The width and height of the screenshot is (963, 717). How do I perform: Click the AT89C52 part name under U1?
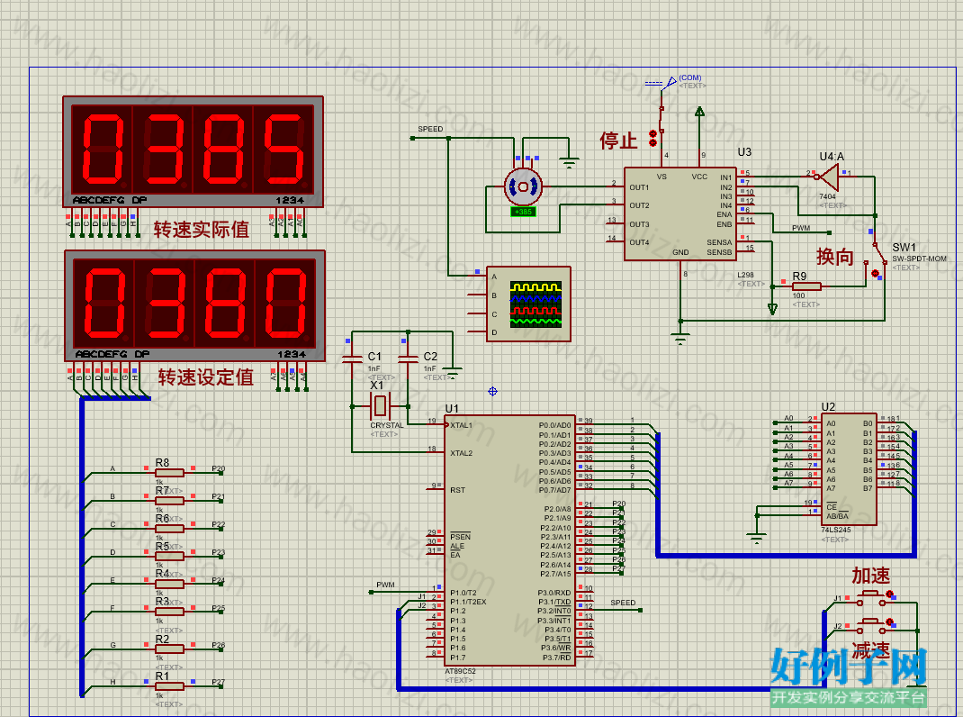(460, 671)
